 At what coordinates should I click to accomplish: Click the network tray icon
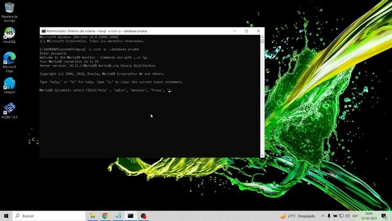(x=341, y=215)
